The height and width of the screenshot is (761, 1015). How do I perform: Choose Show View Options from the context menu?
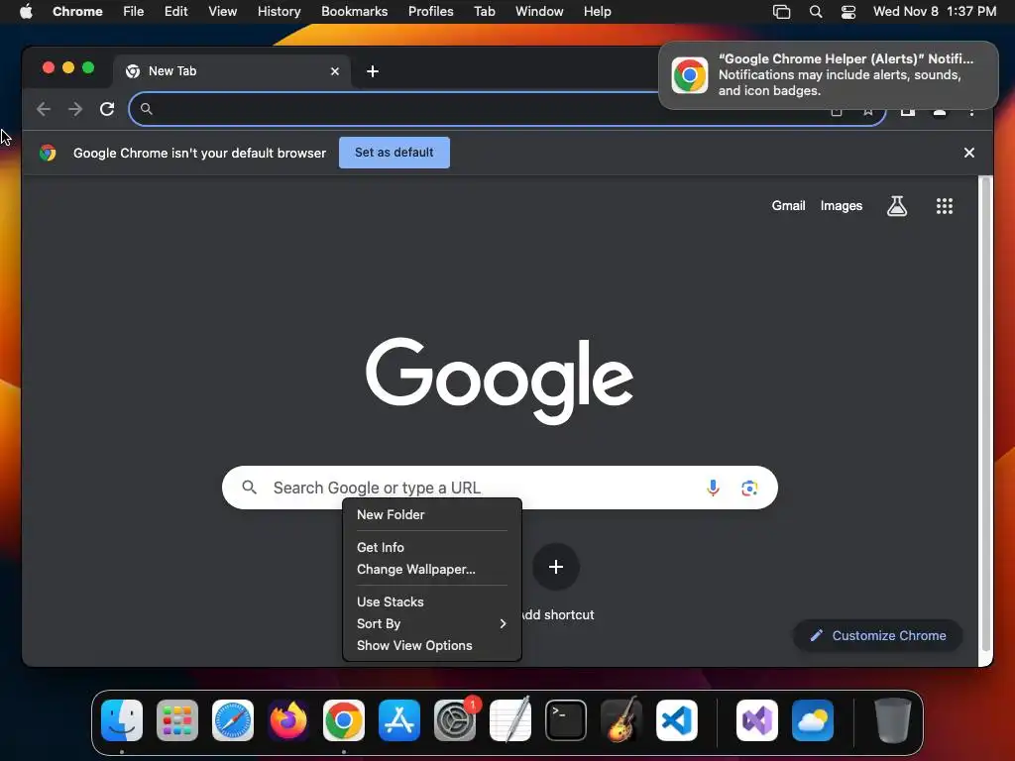coord(432,646)
